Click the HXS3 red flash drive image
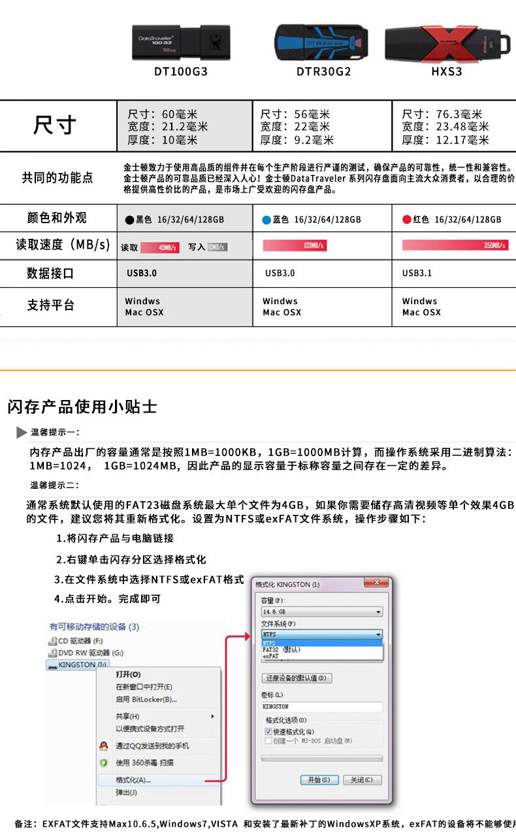Screen dimensions: 516x832 pyautogui.click(x=447, y=42)
